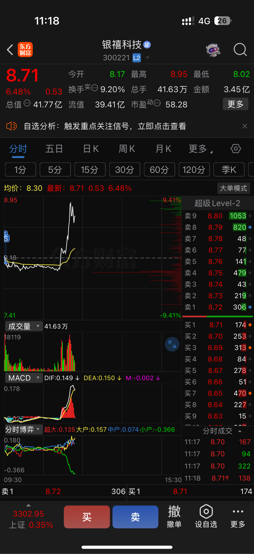Screen dimensions: 254x554
Task: Tap the trade row with volume 322
Action: [218, 466]
